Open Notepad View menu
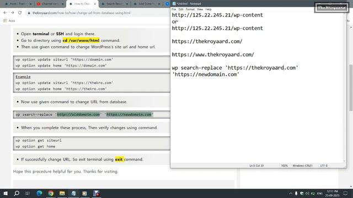The height and width of the screenshot is (198, 353). point(200,9)
